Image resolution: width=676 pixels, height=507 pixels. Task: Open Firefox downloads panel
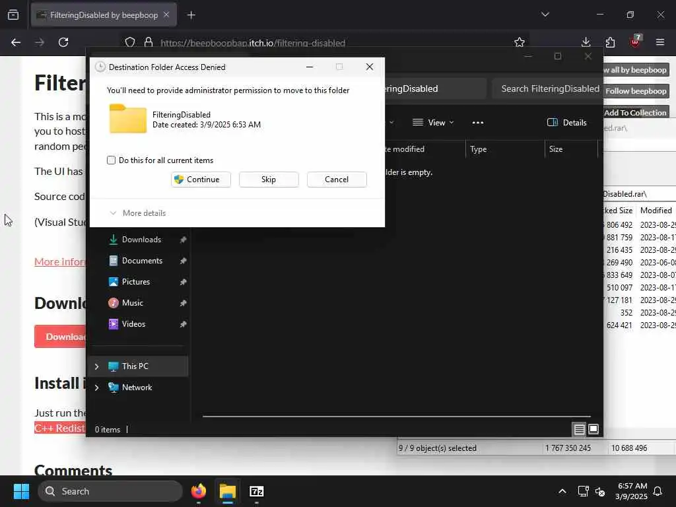coord(586,42)
